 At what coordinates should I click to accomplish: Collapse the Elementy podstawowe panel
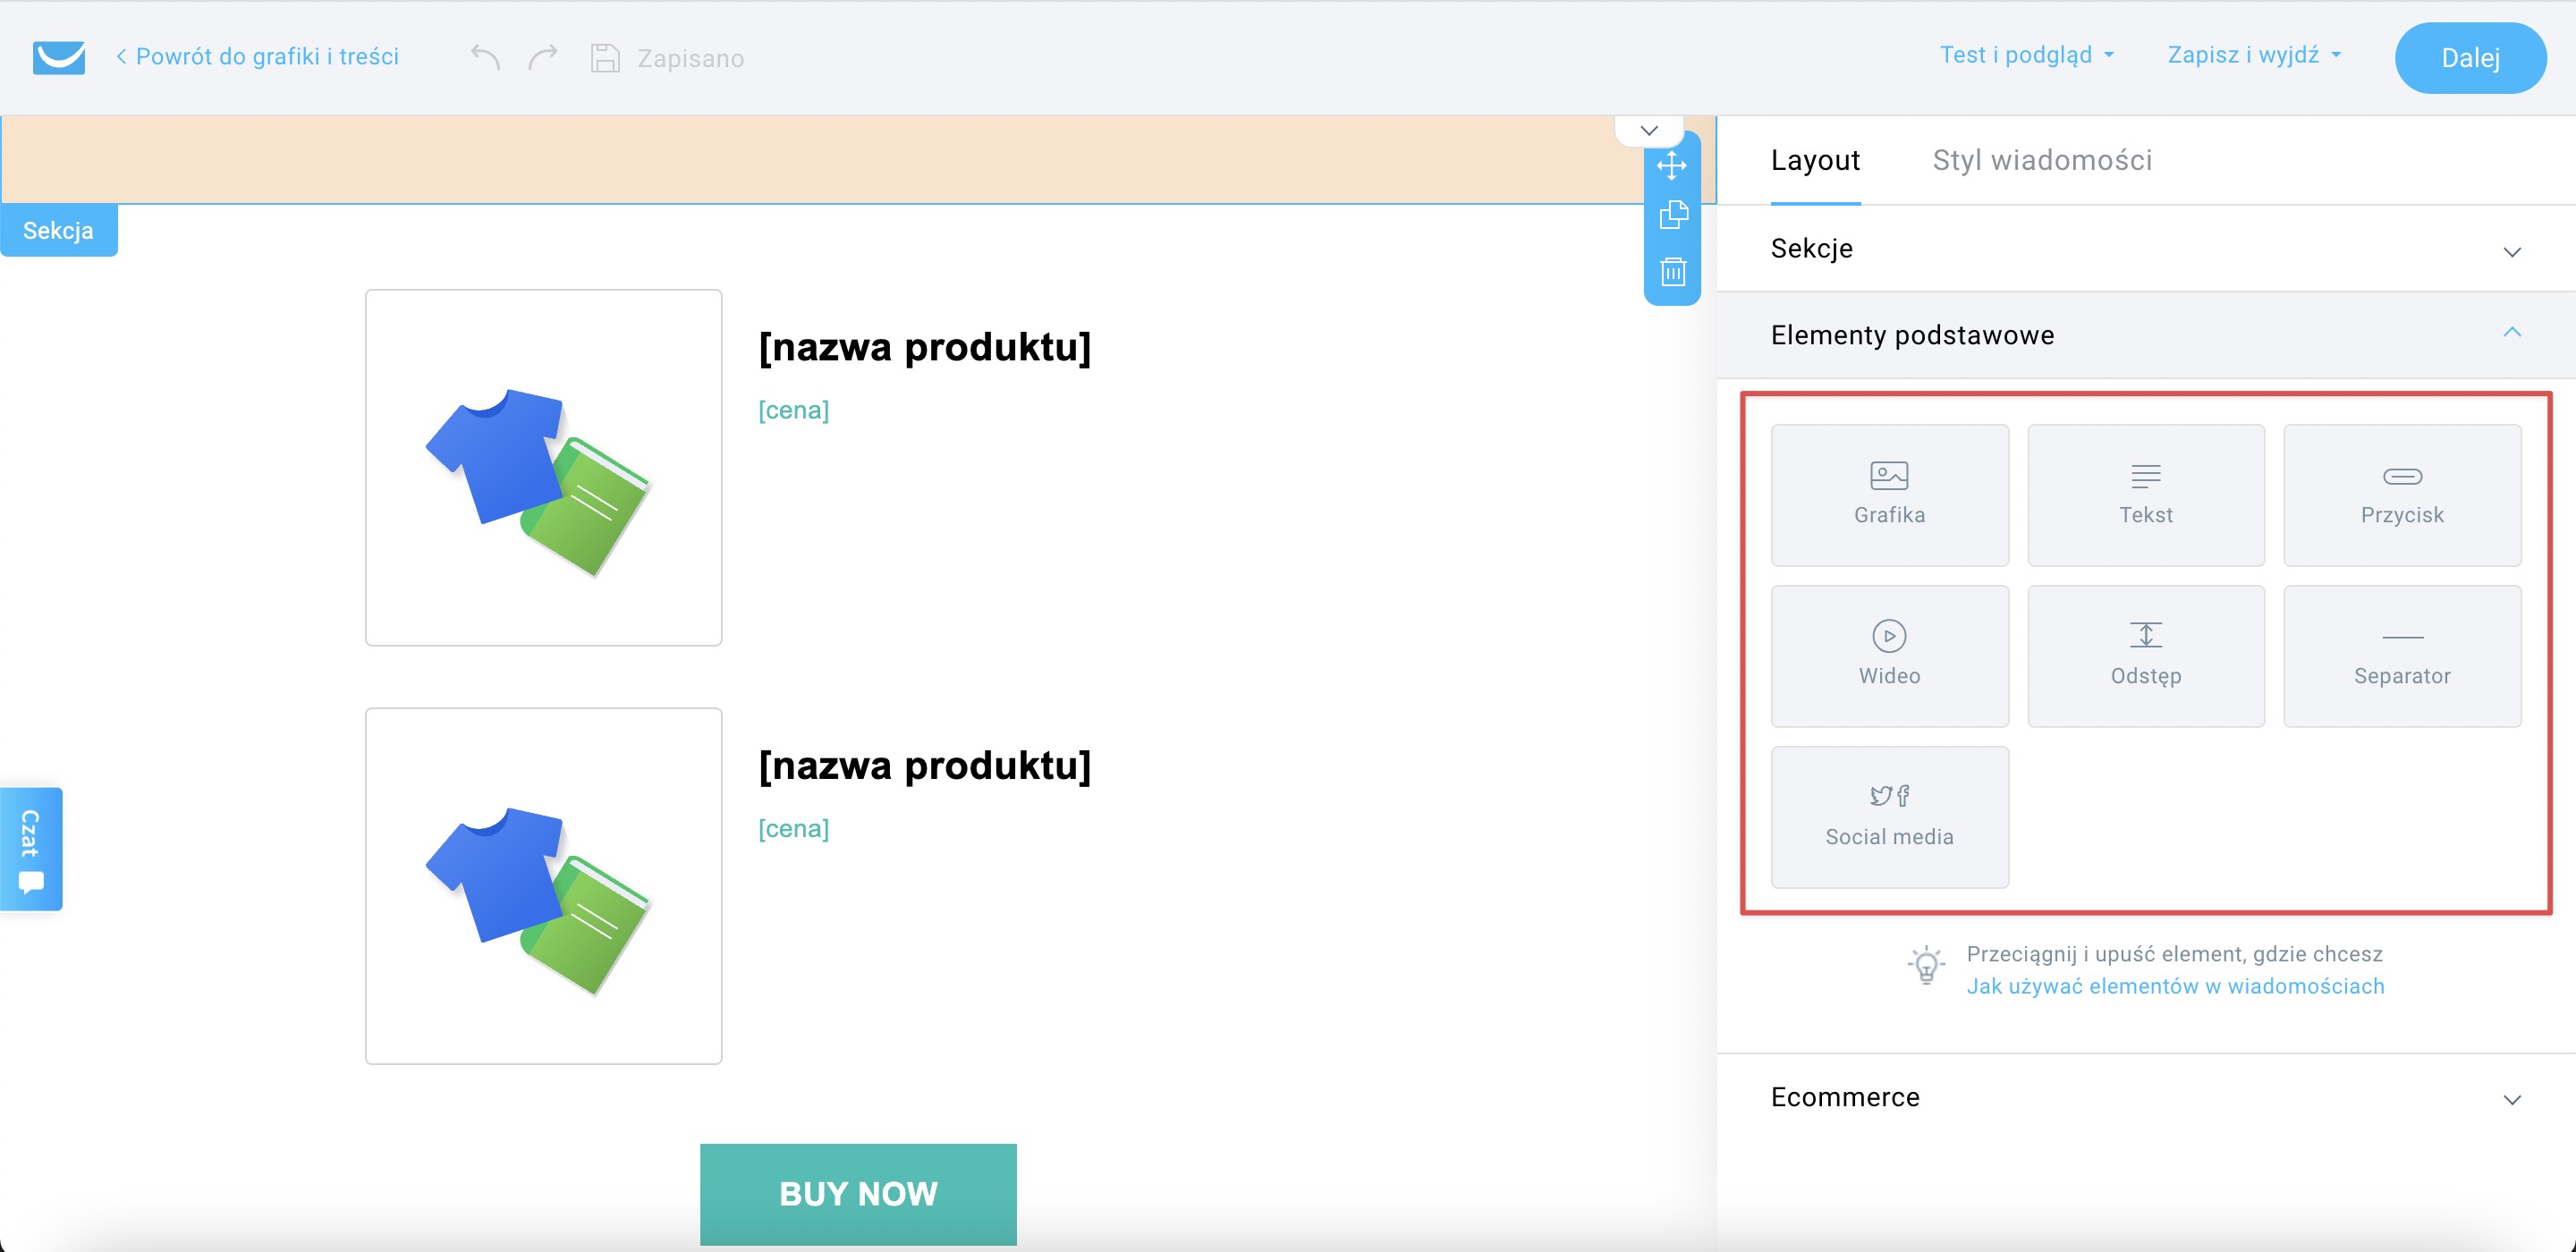pyautogui.click(x=2145, y=335)
